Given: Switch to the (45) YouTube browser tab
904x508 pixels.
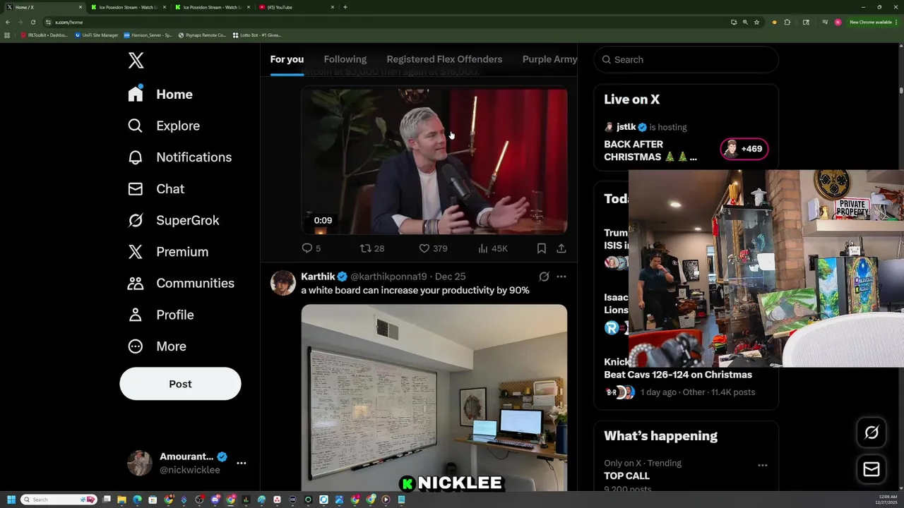Looking at the screenshot, I should tap(297, 7).
